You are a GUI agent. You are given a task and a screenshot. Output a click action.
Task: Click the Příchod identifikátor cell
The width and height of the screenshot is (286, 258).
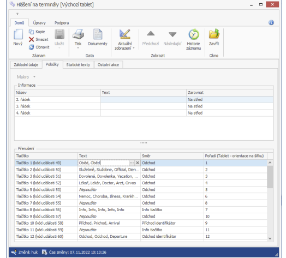[172, 223]
